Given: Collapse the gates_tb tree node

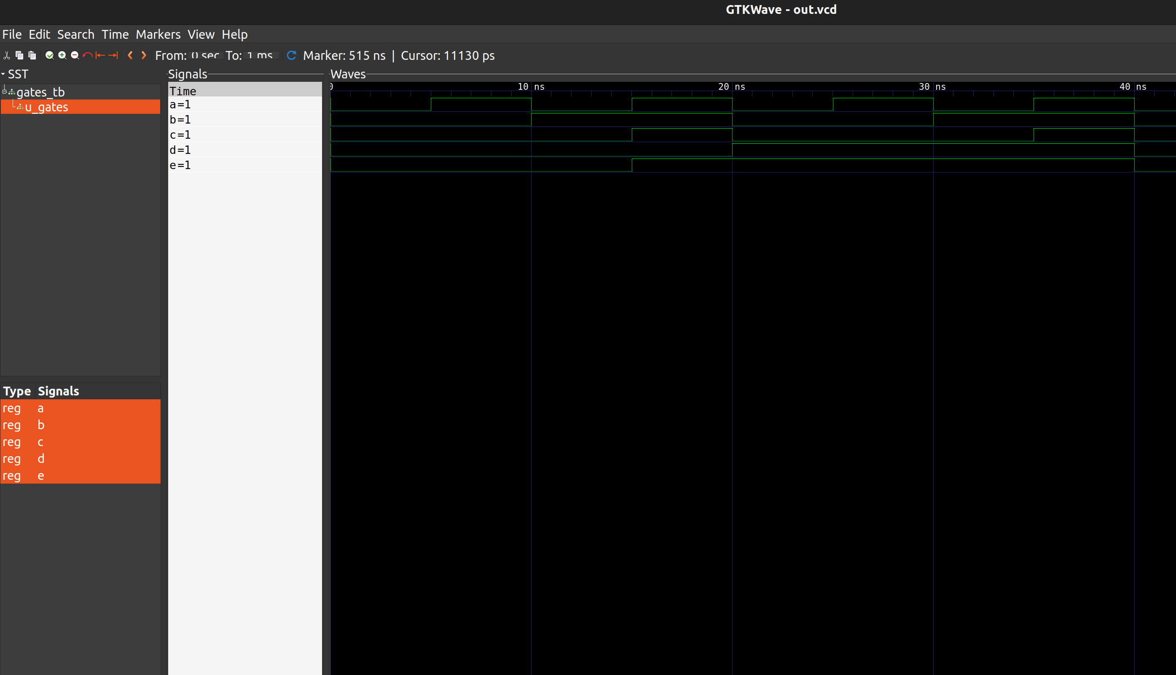Looking at the screenshot, I should (5, 91).
